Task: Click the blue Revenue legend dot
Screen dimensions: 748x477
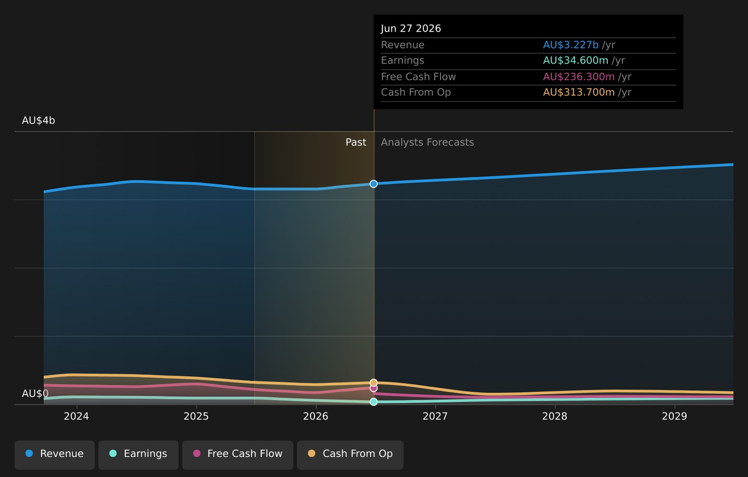Action: tap(29, 454)
